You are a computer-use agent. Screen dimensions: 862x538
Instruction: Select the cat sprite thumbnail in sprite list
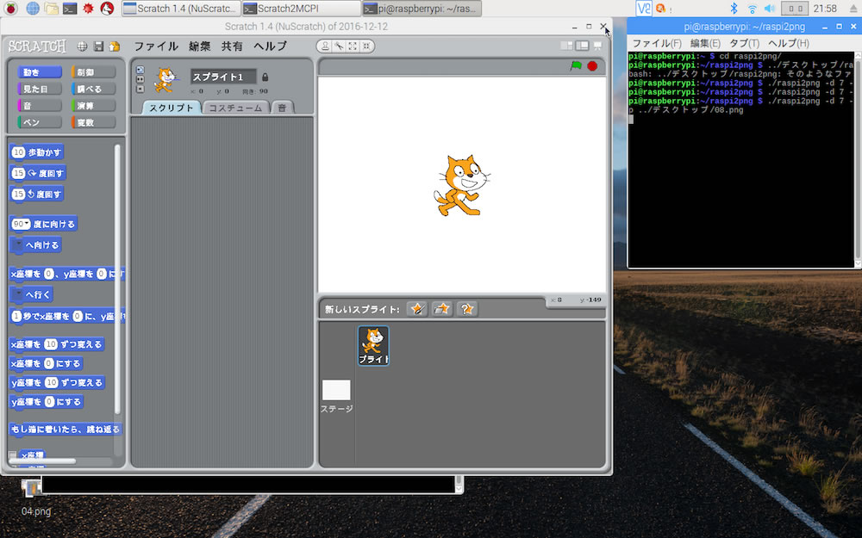pos(374,345)
